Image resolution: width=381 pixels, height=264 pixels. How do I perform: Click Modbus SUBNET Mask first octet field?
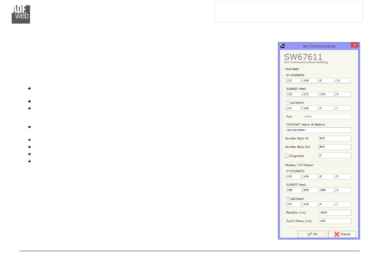coord(294,190)
